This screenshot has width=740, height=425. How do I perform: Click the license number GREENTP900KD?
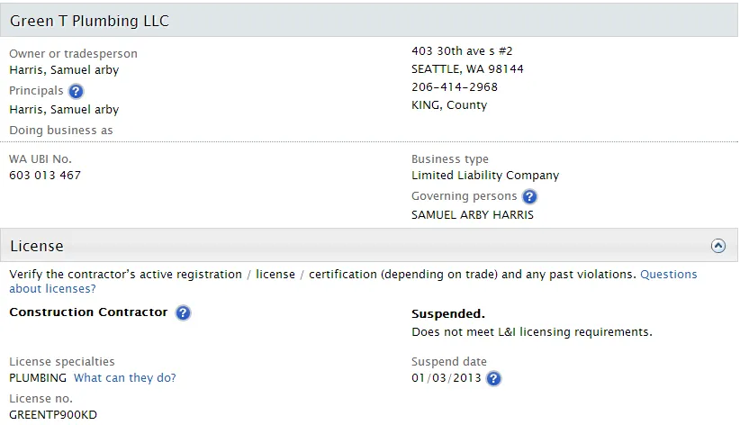(x=53, y=415)
